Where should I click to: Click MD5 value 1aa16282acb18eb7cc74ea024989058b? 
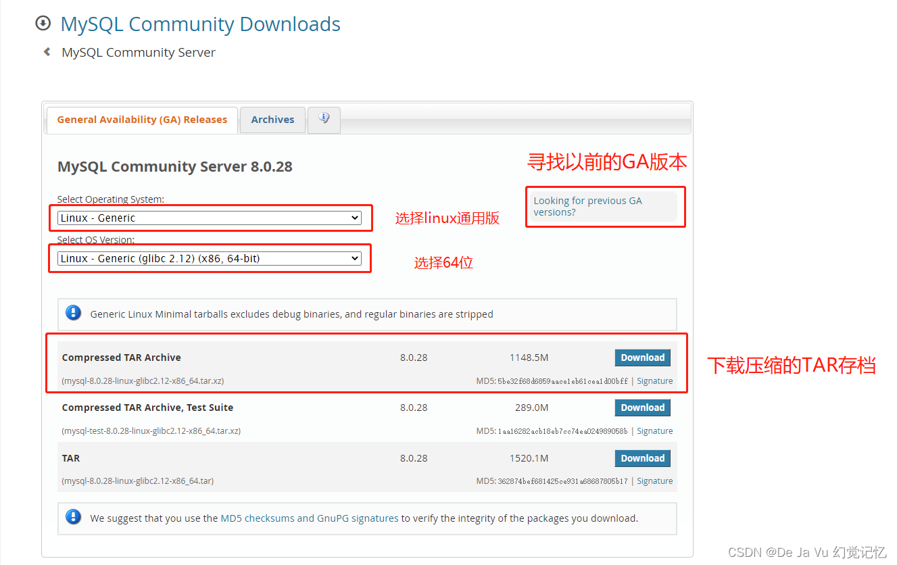click(563, 431)
